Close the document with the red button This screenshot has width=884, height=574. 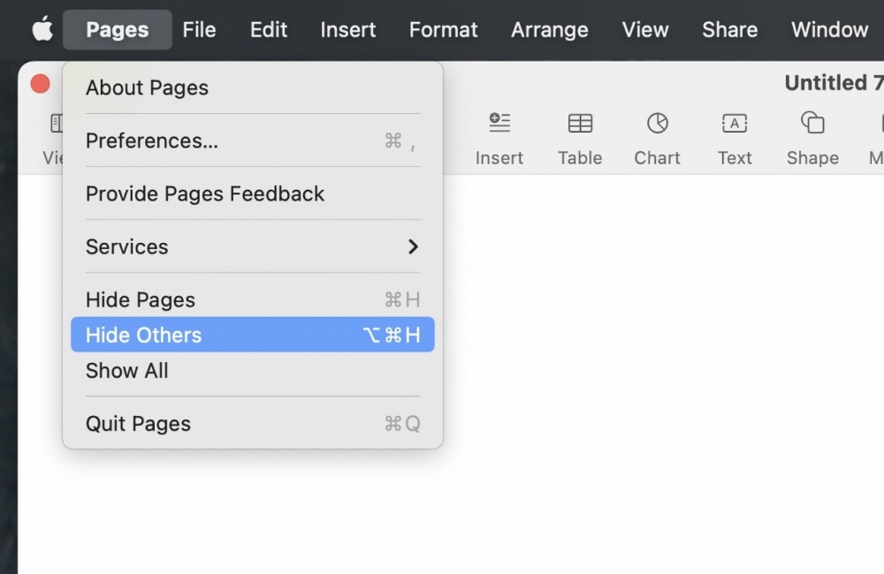pyautogui.click(x=40, y=84)
